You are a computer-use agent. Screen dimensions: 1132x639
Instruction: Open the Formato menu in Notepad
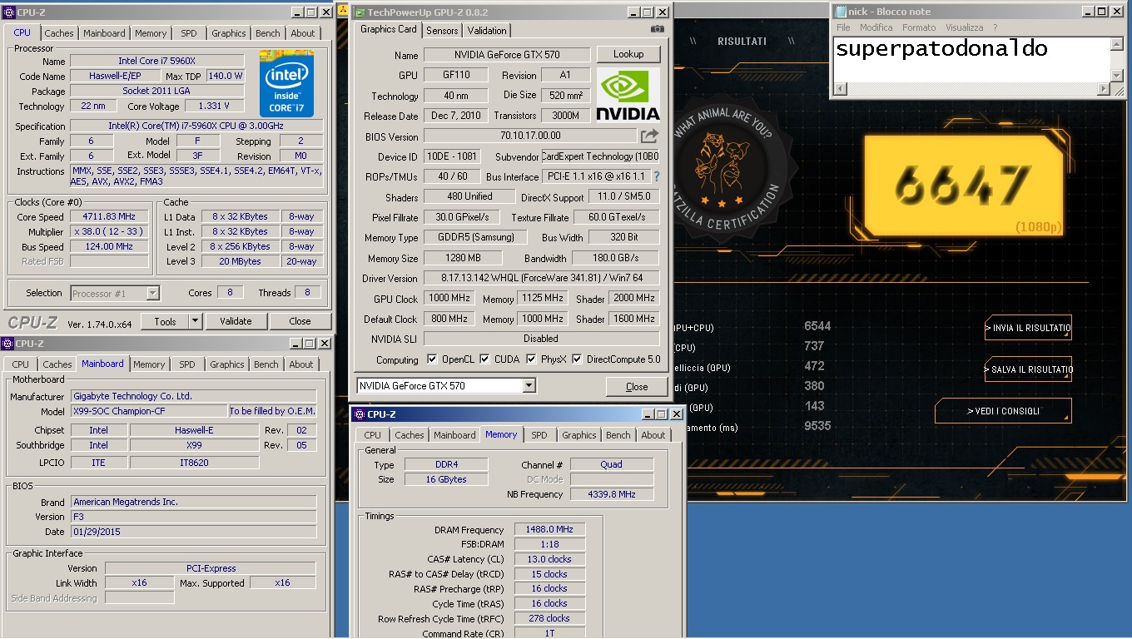pos(919,27)
